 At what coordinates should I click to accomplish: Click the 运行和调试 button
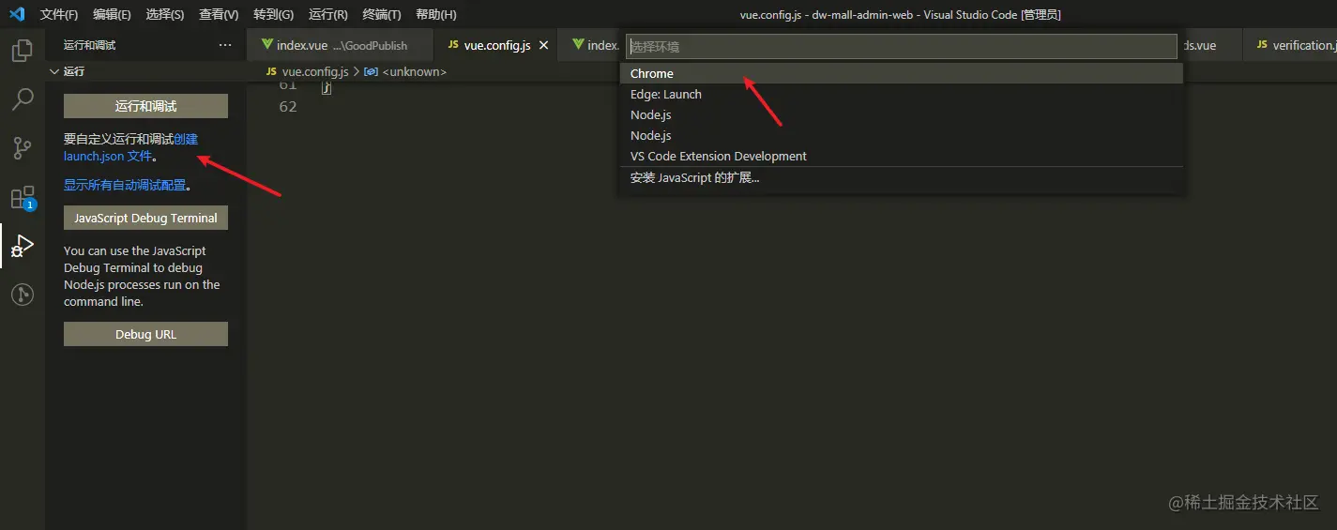point(145,106)
